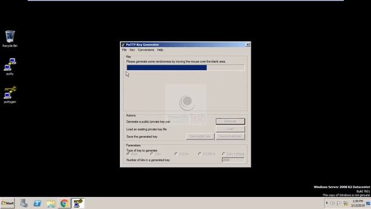Open the File menu

pyautogui.click(x=124, y=50)
